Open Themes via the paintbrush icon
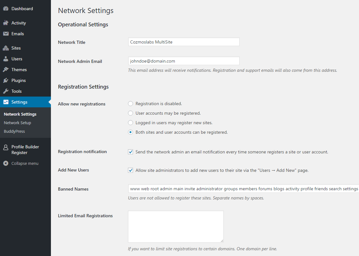Screen dimensions: 359x256 [6, 70]
